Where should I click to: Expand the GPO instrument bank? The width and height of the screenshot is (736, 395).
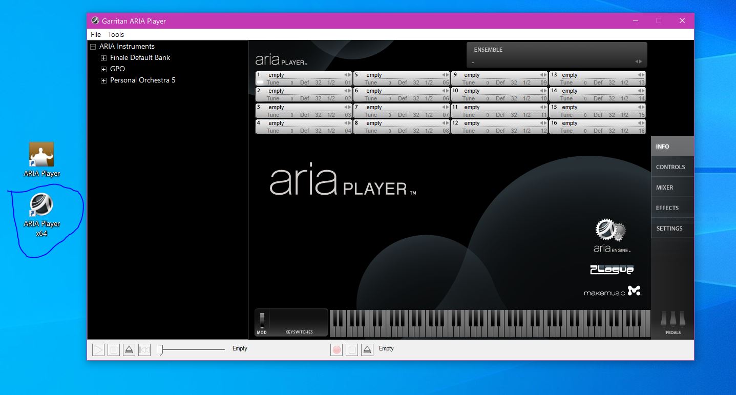click(104, 69)
